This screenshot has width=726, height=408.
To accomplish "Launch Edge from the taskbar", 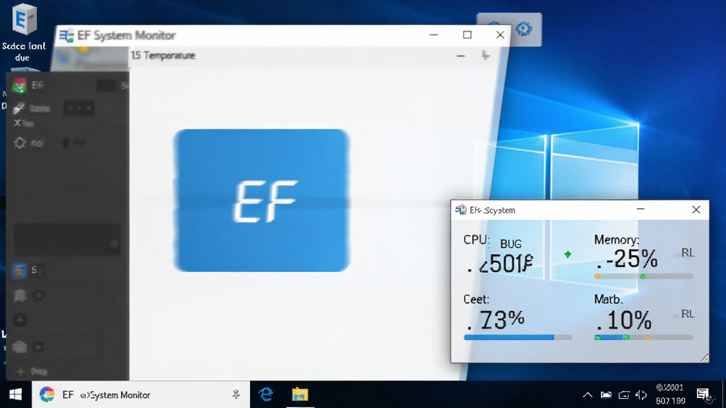I will (x=266, y=395).
